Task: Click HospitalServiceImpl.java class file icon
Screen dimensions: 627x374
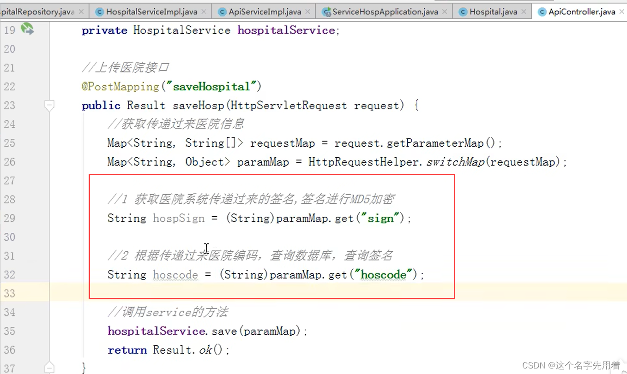Action: 99,12
